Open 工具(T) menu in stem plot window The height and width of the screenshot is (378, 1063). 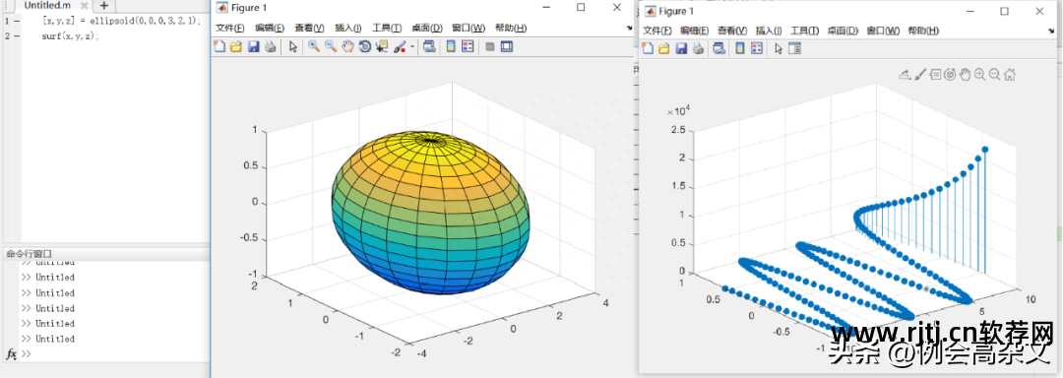805,31
